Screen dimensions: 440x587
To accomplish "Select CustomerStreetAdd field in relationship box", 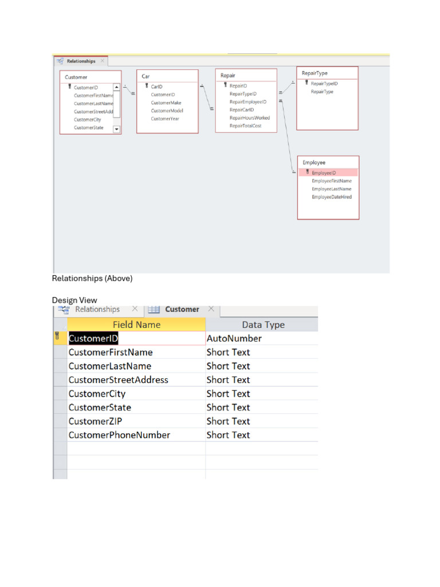I will point(93,112).
